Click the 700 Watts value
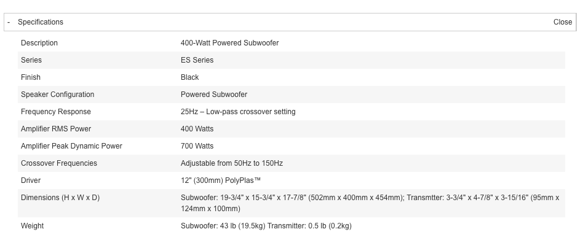Viewport: 583px width, 248px height. [x=197, y=146]
